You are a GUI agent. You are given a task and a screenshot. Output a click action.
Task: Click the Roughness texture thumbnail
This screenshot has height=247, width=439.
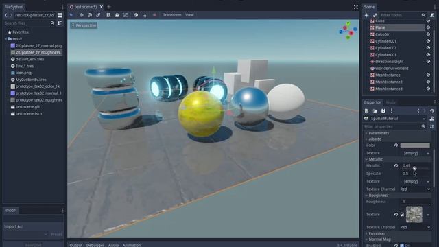(414, 215)
